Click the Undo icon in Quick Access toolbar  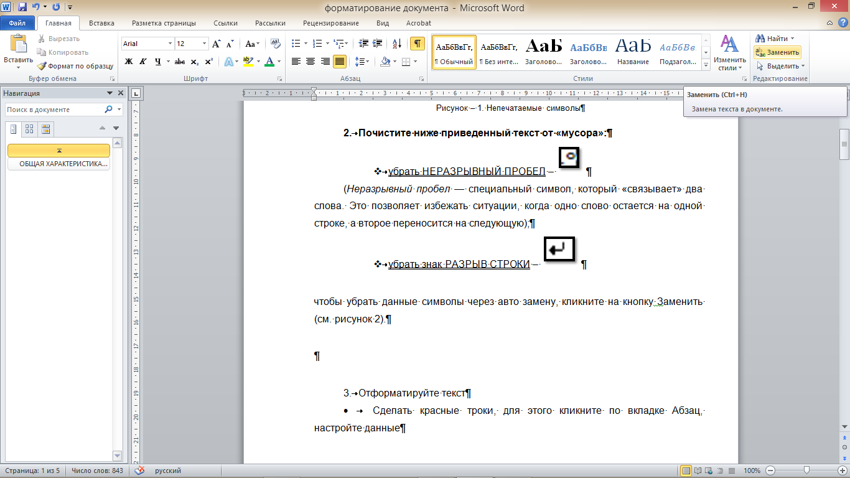pyautogui.click(x=36, y=7)
